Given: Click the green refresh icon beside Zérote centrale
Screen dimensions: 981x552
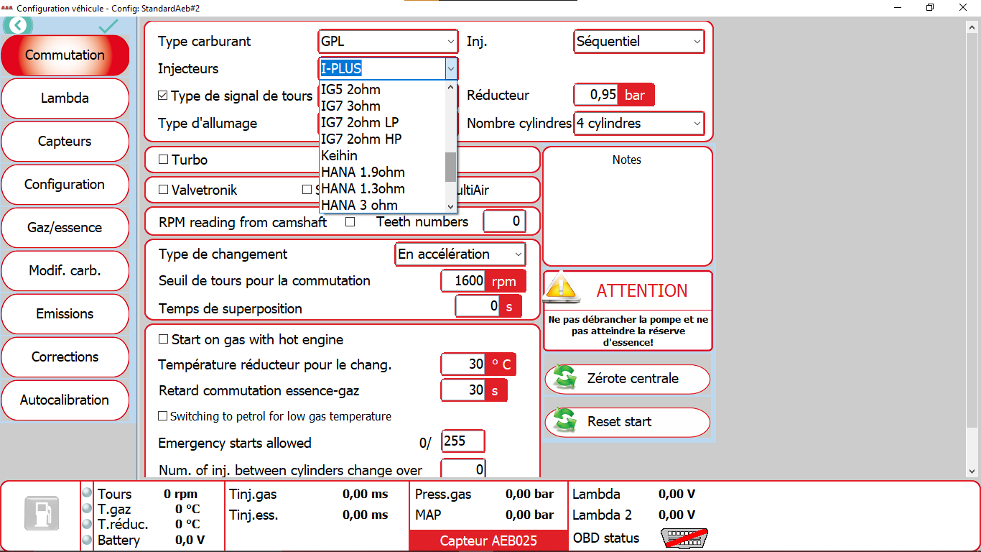Looking at the screenshot, I should coord(564,379).
